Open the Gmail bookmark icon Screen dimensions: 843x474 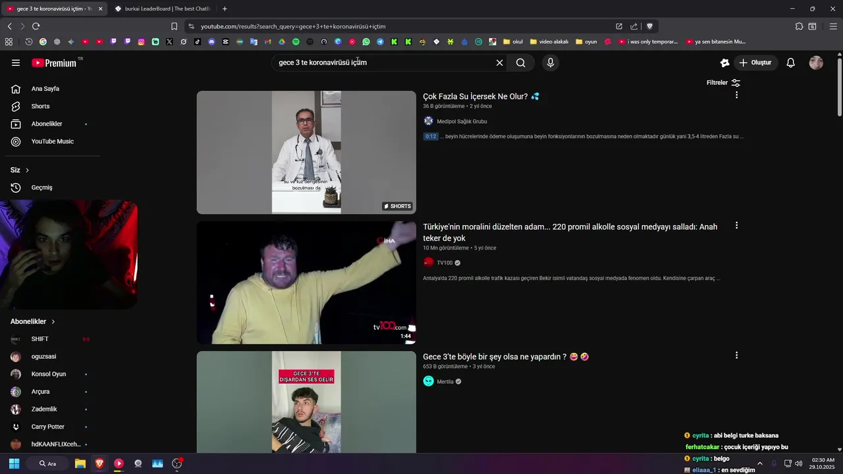coord(267,41)
